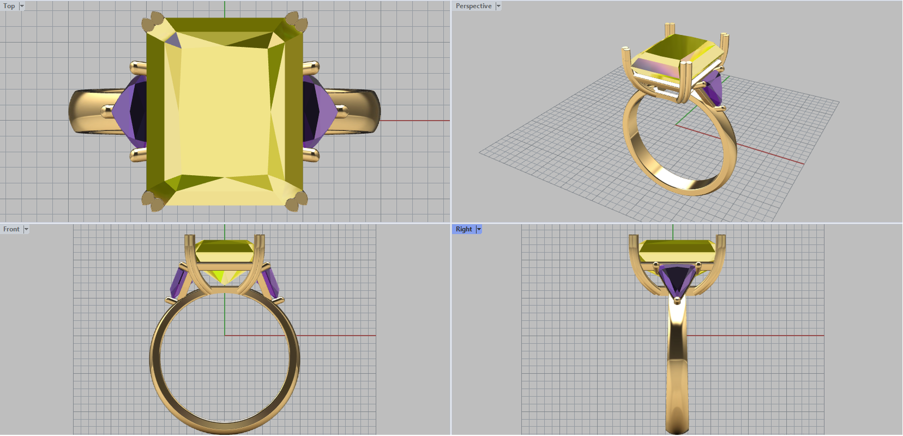
Task: Click the Front viewport title label
Action: (x=11, y=229)
